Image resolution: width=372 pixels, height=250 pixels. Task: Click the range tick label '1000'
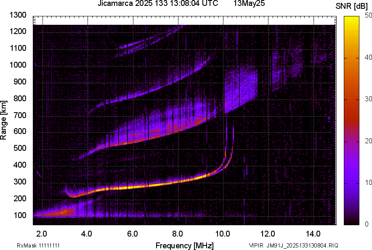[x=18, y=65]
